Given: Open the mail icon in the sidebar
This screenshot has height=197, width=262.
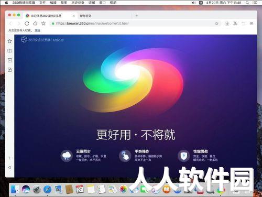Looking at the screenshot, I should click(10, 60).
